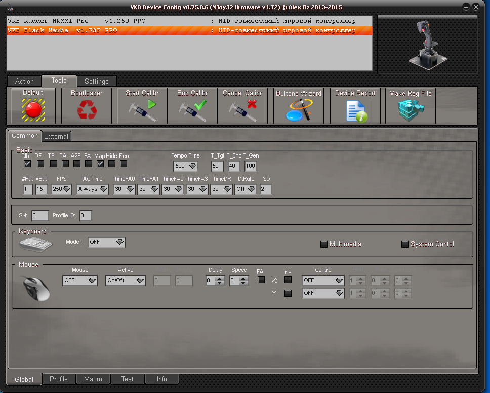Open the Device Report icon
Image resolution: width=490 pixels, height=393 pixels.
click(356, 111)
